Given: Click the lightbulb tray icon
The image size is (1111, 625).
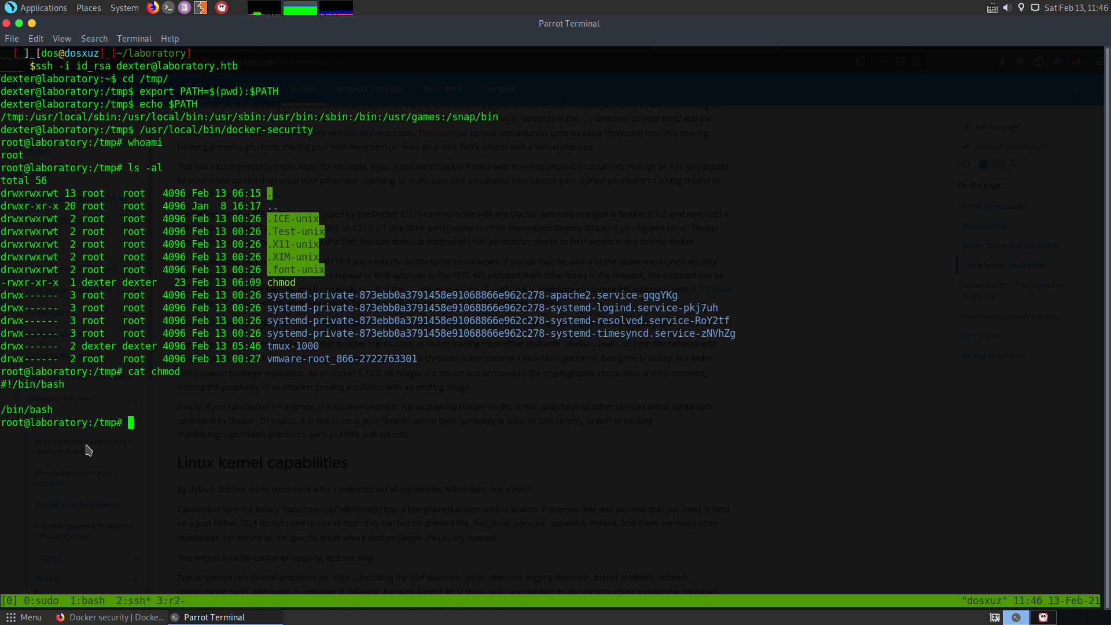Looking at the screenshot, I should (1021, 8).
